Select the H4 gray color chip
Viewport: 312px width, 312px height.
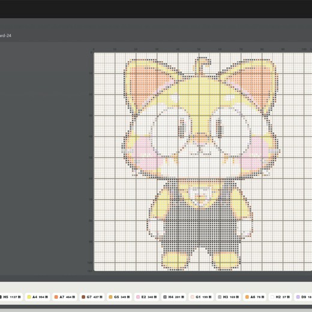pyautogui.click(x=173, y=297)
